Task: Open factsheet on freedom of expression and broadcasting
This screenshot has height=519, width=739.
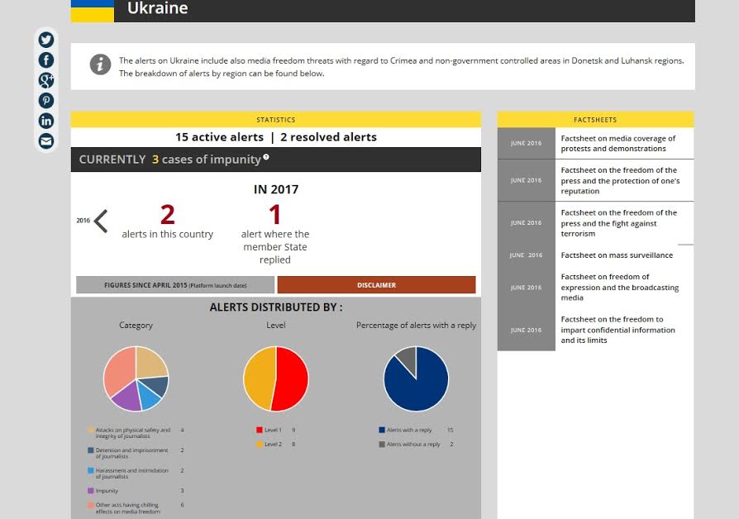Action: point(619,287)
